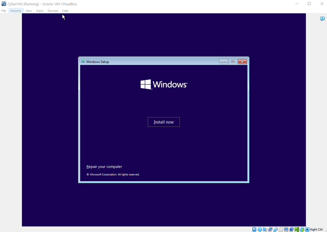Open the Devices menu
327x232 pixels.
point(53,11)
